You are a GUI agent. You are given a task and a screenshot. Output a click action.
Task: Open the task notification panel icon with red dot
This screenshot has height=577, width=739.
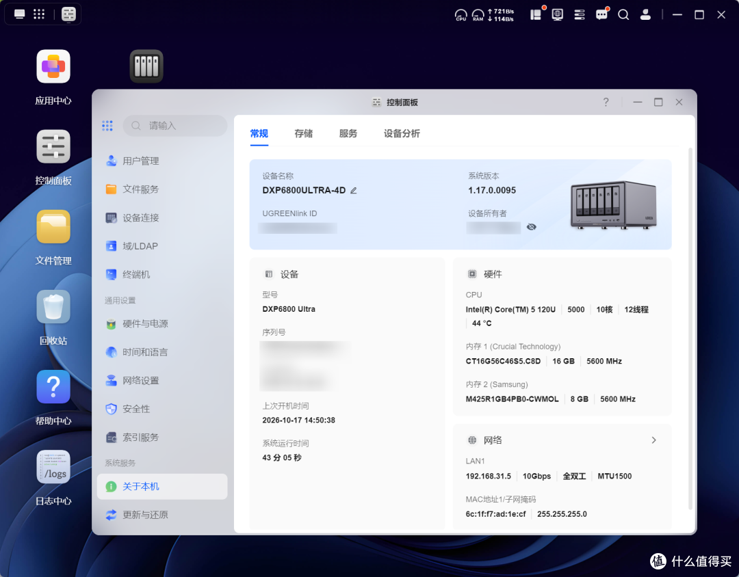pos(536,14)
